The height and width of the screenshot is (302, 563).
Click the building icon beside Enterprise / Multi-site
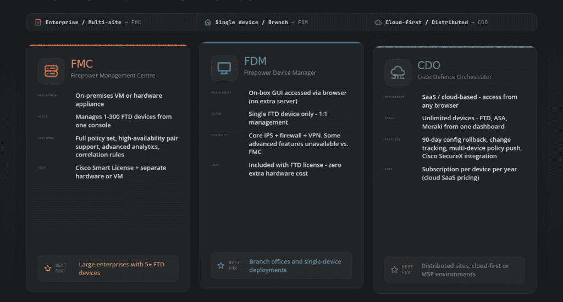coord(38,22)
